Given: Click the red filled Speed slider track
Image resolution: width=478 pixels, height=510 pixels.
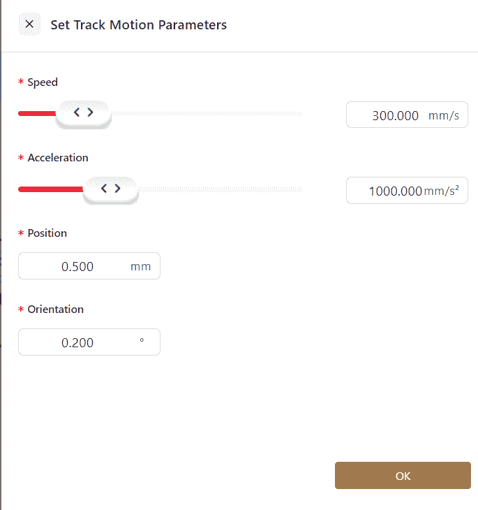Looking at the screenshot, I should [36, 113].
